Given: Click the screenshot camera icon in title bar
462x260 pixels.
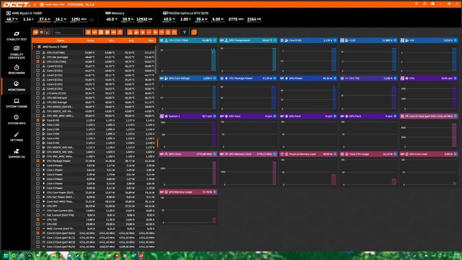Looking at the screenshot, I should (x=432, y=4).
